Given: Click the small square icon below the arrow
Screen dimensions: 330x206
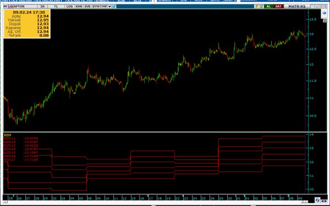Looking at the screenshot, I should point(325,20).
